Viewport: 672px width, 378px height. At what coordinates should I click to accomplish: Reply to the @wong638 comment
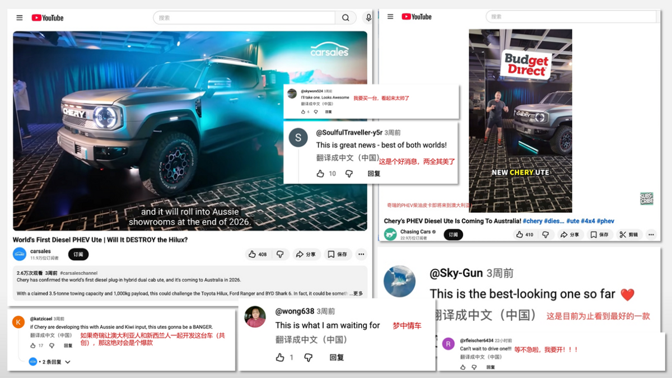pyautogui.click(x=337, y=357)
